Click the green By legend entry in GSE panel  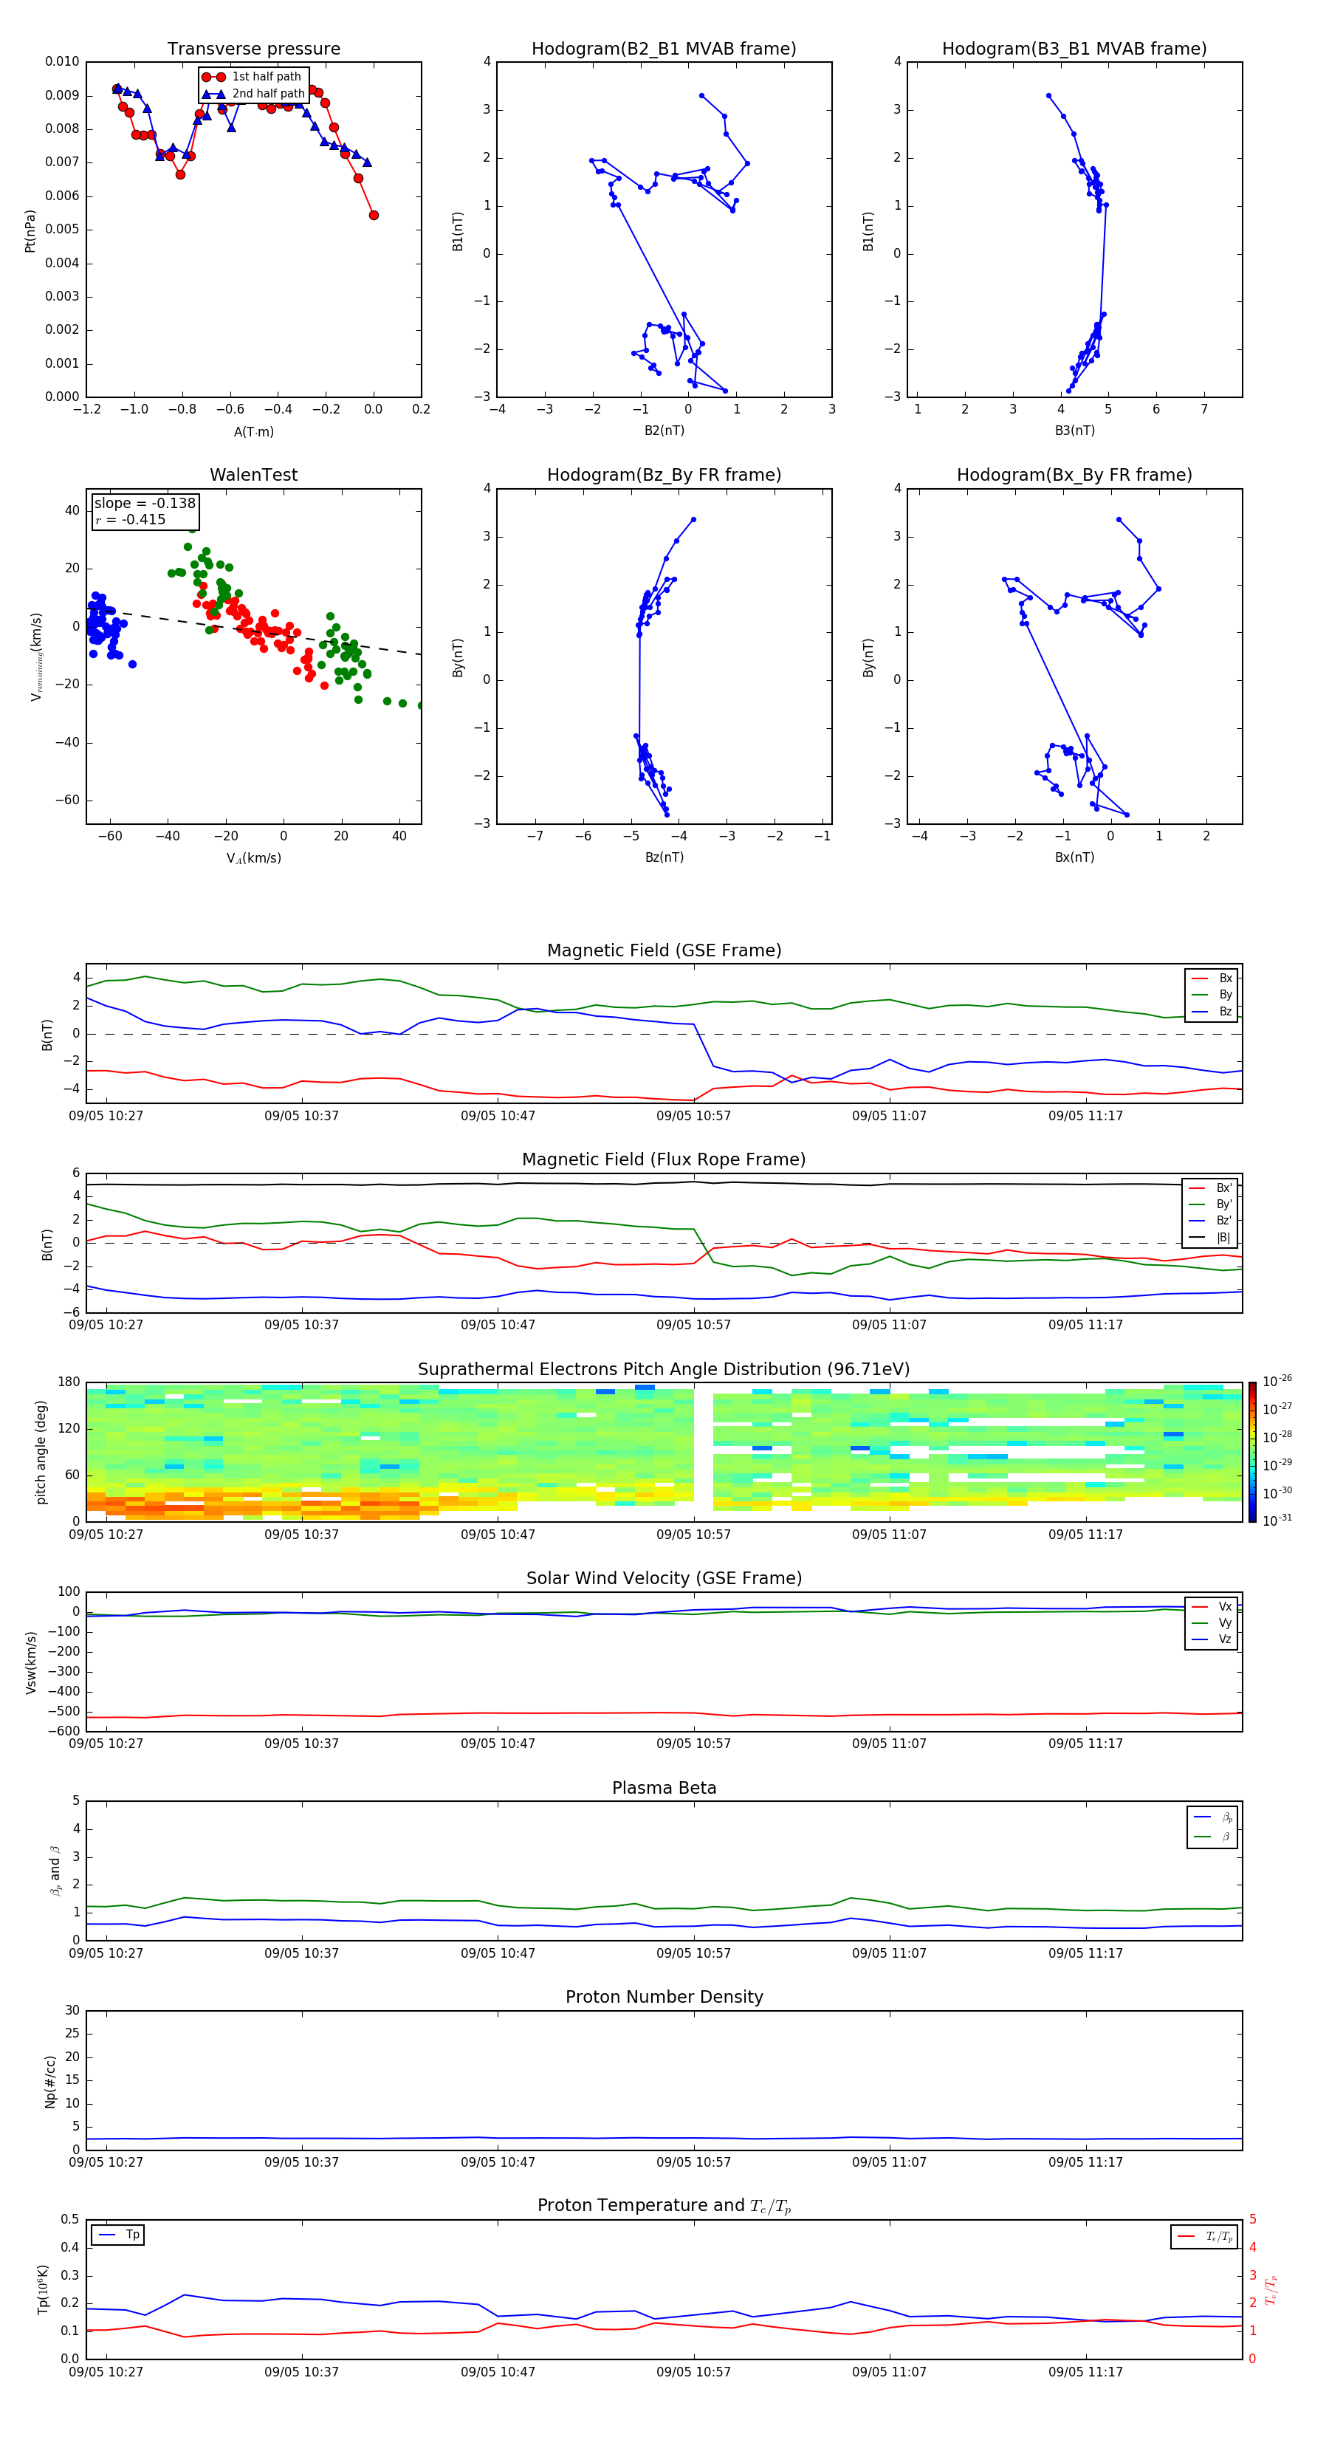tap(1212, 995)
